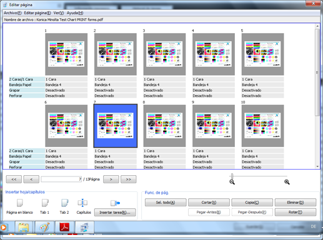Screen dimensions: 323x240
Task: Click the scroll up arrow
Action: (x=317, y=26)
